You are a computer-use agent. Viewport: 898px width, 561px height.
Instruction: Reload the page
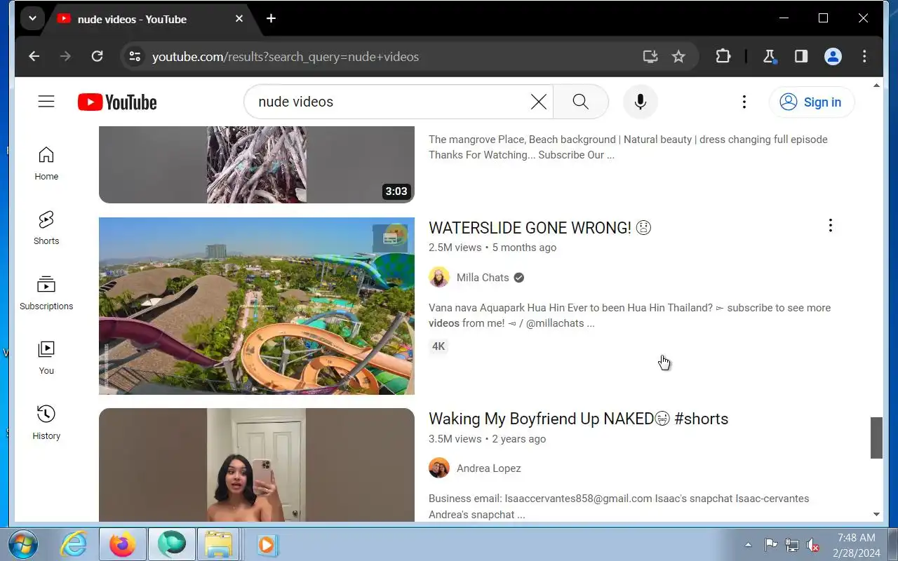click(x=98, y=57)
